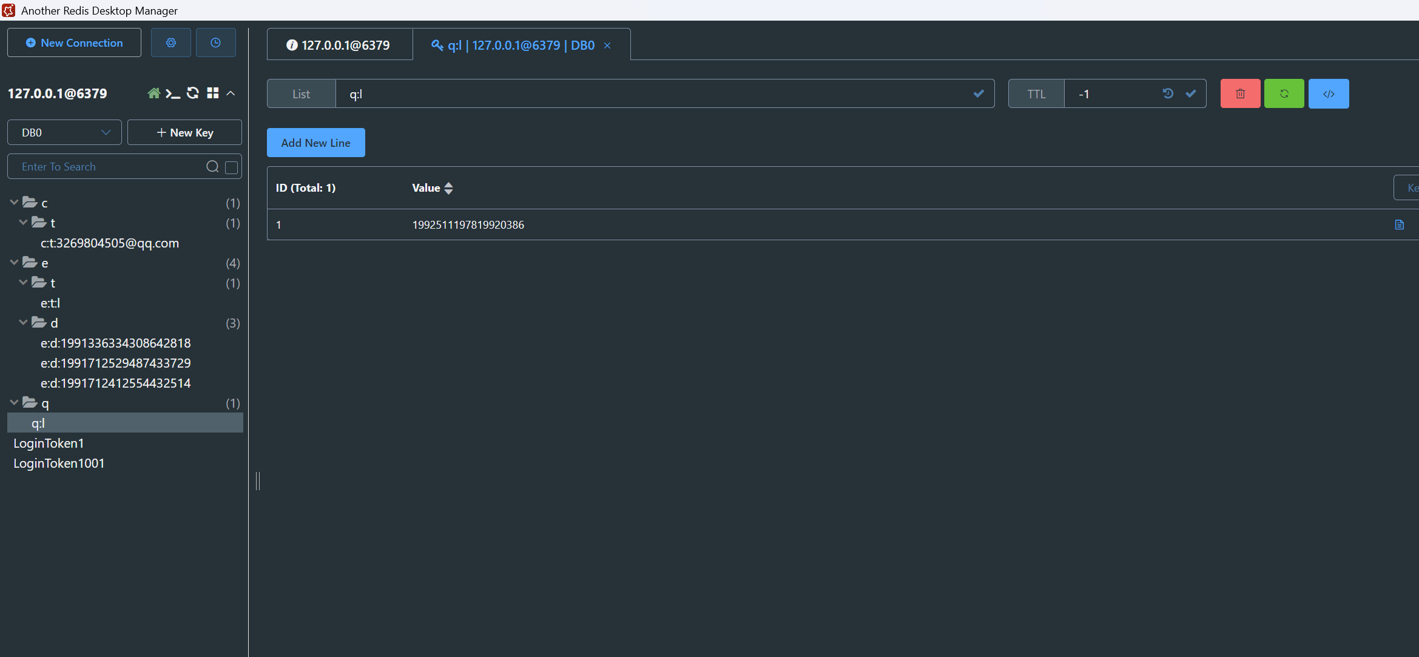The image size is (1419, 657).
Task: Switch to the 127.0.0.1@6379 info tab
Action: 339,45
